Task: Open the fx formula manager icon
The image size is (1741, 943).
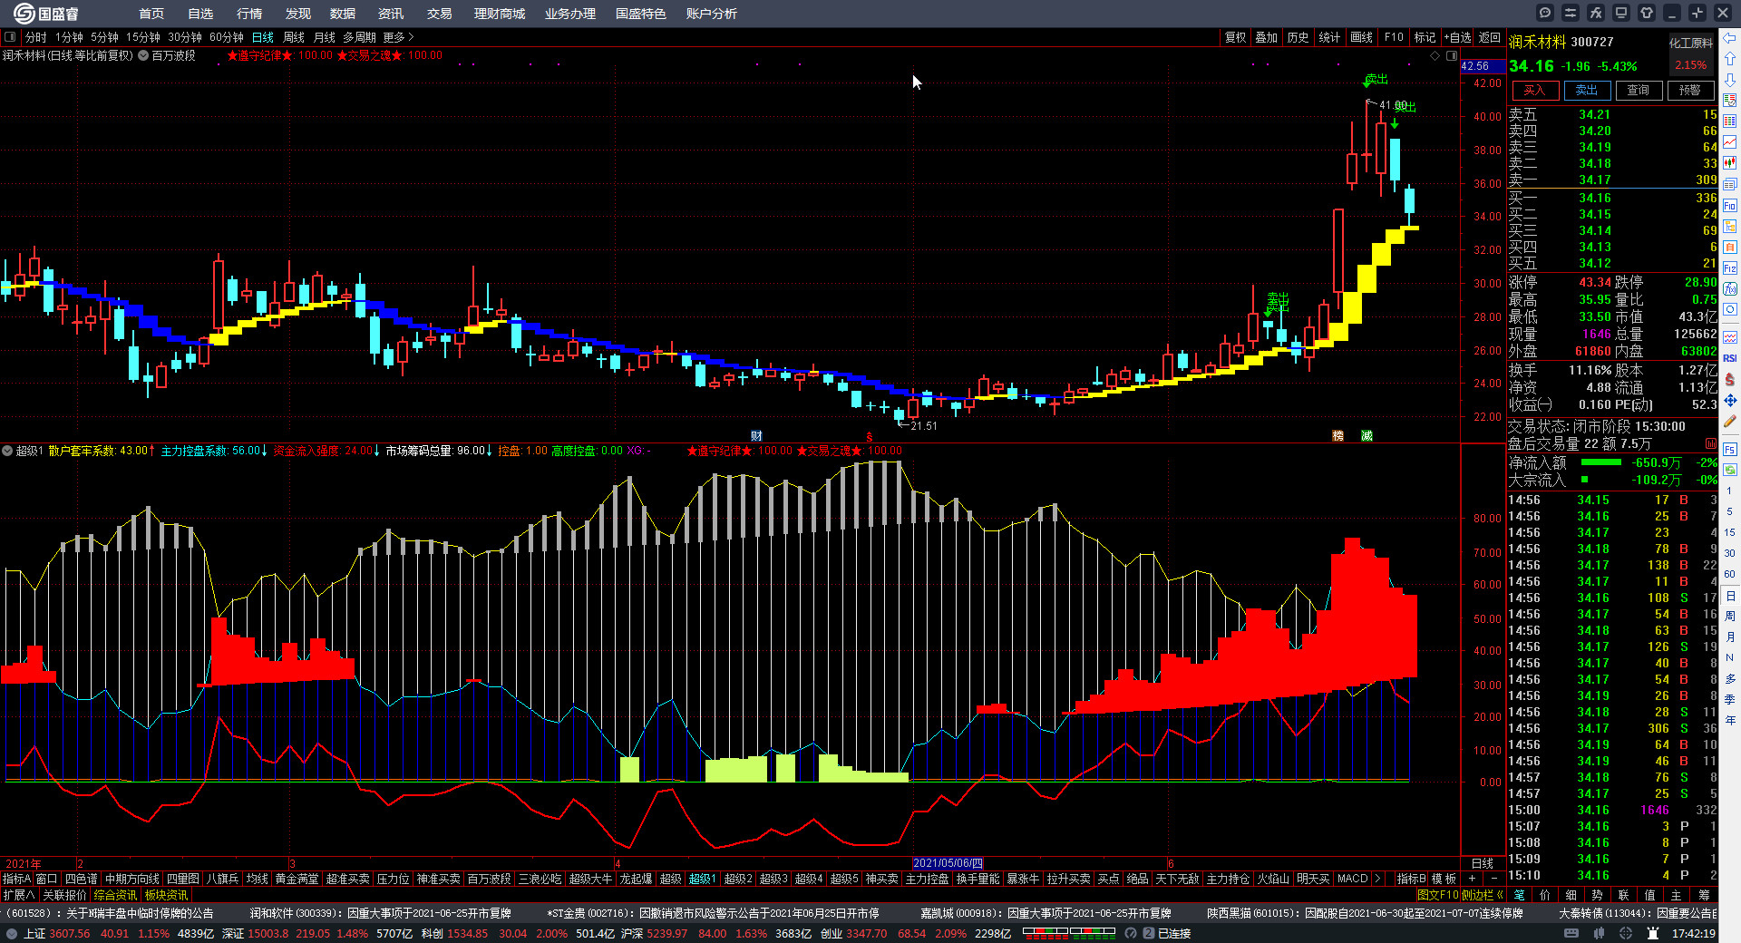Action: pos(1596,13)
